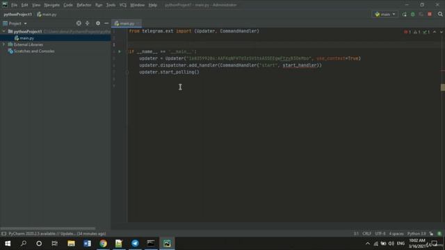
Task: Click the editor vertical scrollbar marker
Action: (x=443, y=87)
